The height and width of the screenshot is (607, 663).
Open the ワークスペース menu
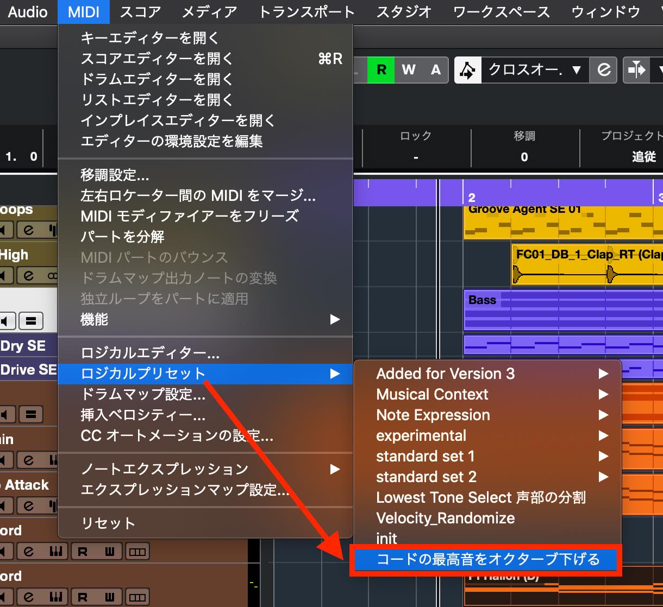[x=501, y=11]
